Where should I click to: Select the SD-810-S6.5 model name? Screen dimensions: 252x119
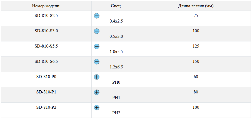click(x=46, y=61)
